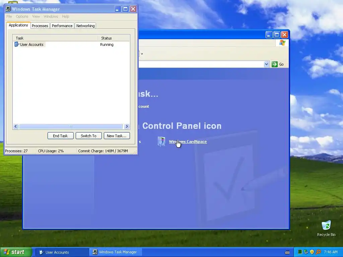Screen dimensions: 343x257
Task: Click the End Task button
Action: coord(60,136)
